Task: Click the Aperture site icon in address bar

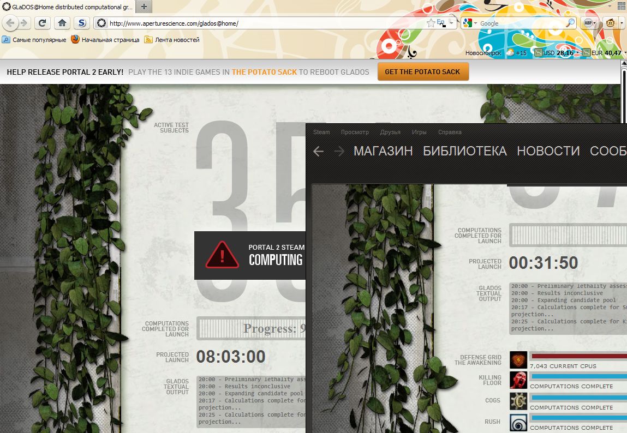Action: click(101, 23)
